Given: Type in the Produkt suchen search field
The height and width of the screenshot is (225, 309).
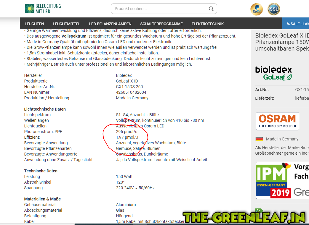Looking at the screenshot, I should pos(160,9).
